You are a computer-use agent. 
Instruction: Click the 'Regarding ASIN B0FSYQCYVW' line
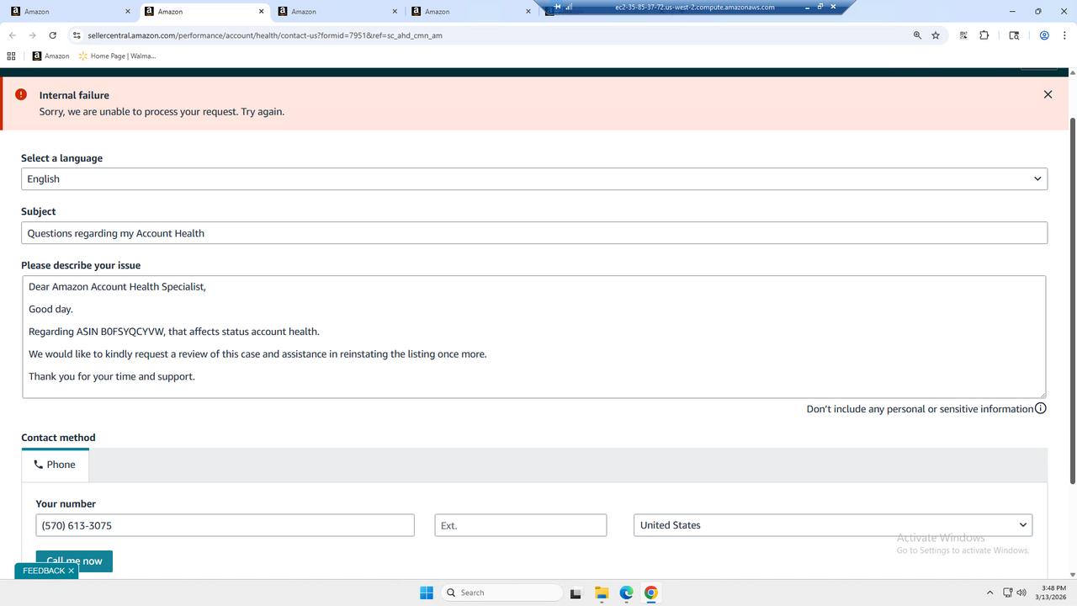click(x=174, y=332)
